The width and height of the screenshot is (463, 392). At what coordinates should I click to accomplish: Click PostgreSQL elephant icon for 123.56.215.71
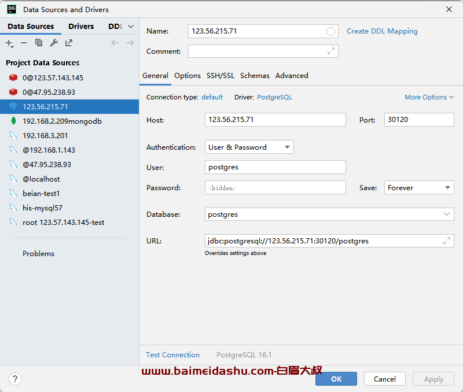click(x=13, y=106)
